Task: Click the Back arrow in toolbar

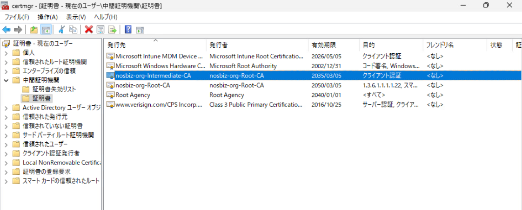Action: (x=7, y=30)
